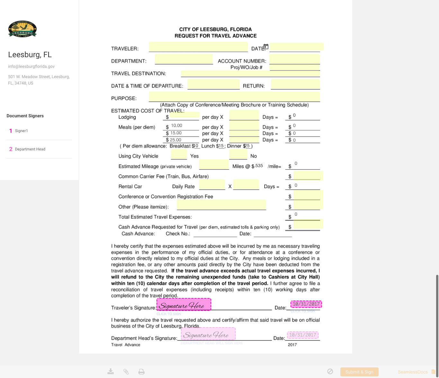Image resolution: width=439 pixels, height=378 pixels.
Task: Click the TRAVEL DESTINATION field
Action: (250, 74)
